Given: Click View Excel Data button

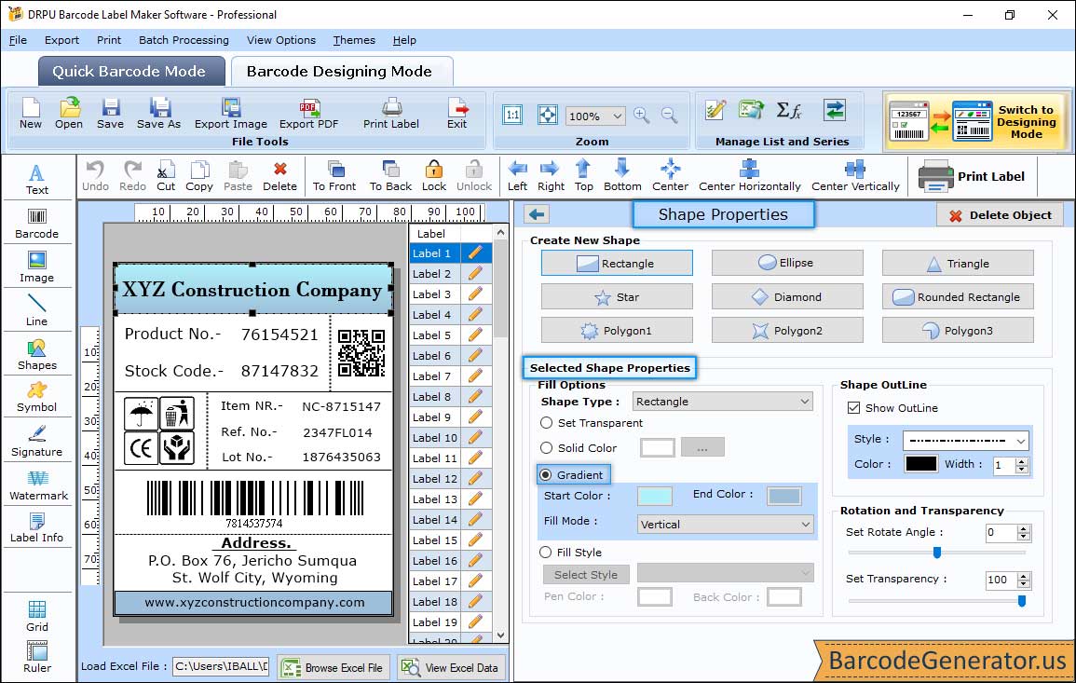Looking at the screenshot, I should click(x=452, y=667).
